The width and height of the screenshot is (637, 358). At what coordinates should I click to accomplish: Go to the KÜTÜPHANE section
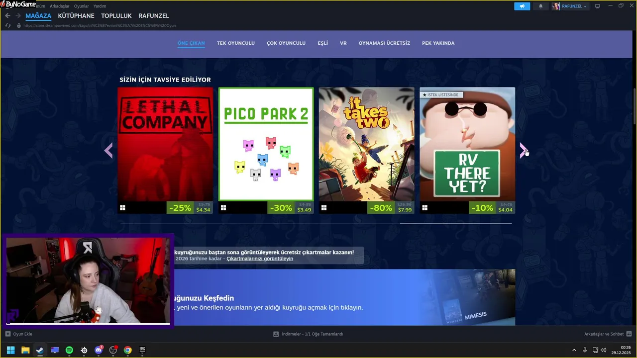[x=76, y=16]
